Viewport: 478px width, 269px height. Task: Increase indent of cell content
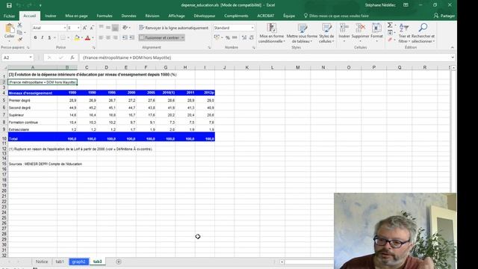(x=131, y=37)
